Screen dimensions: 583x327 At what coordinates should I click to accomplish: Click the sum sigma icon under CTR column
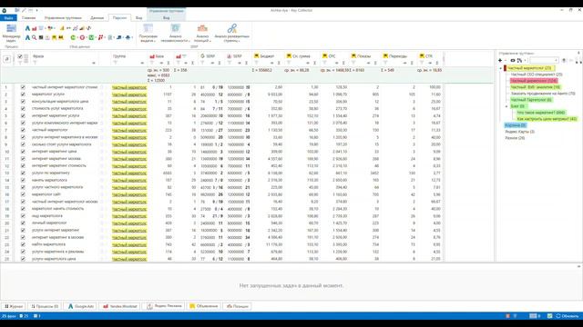[437, 63]
